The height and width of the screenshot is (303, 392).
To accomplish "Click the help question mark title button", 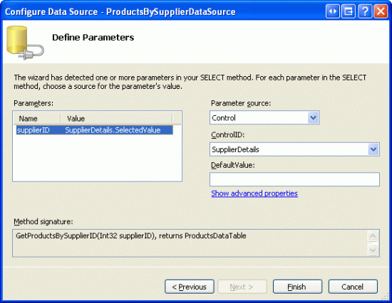I will (365, 11).
